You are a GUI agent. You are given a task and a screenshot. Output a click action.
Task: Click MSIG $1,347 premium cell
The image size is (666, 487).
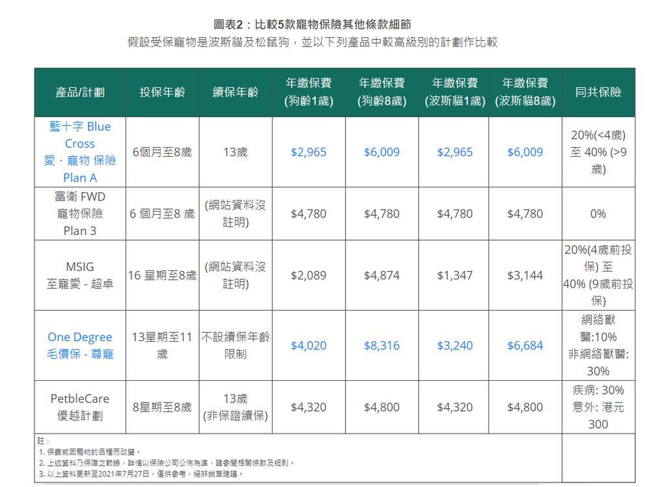(x=455, y=275)
